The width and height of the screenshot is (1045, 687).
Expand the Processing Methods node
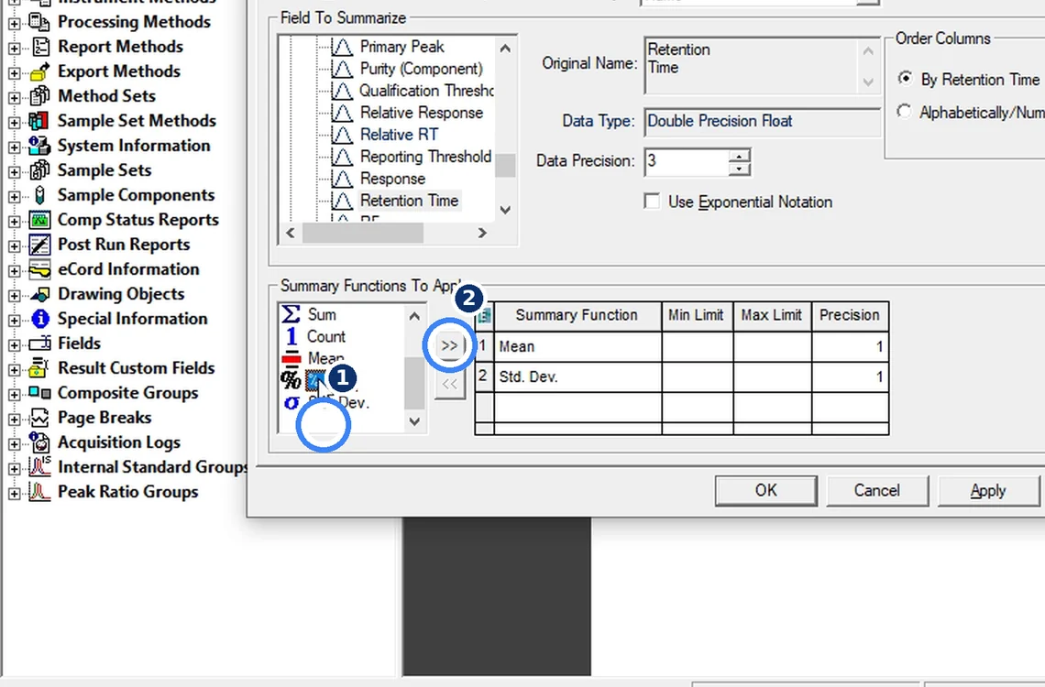click(x=14, y=24)
